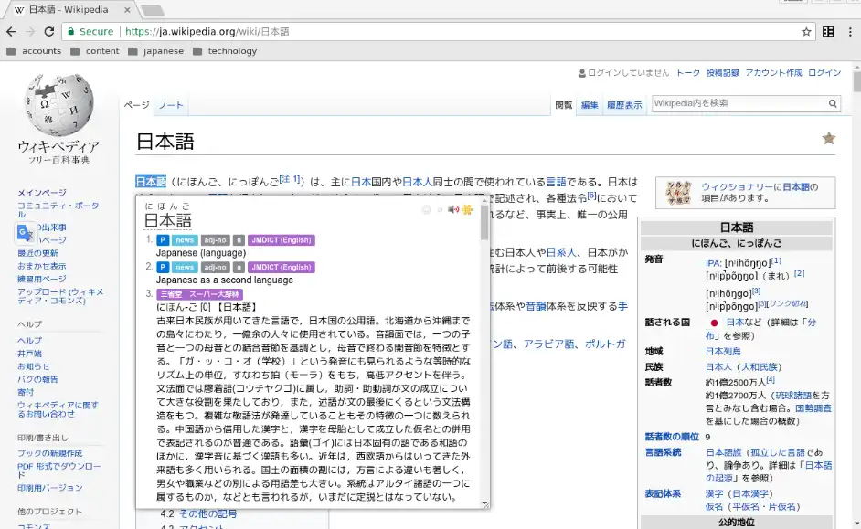Click the first adj-no tag in the popup
The height and width of the screenshot is (529, 861).
point(216,240)
